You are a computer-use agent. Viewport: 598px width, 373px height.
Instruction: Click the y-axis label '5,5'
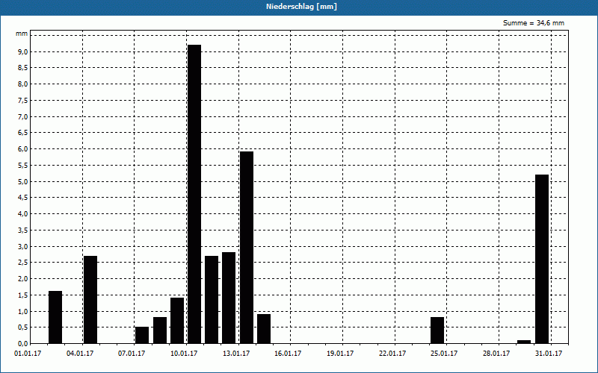[x=23, y=165]
